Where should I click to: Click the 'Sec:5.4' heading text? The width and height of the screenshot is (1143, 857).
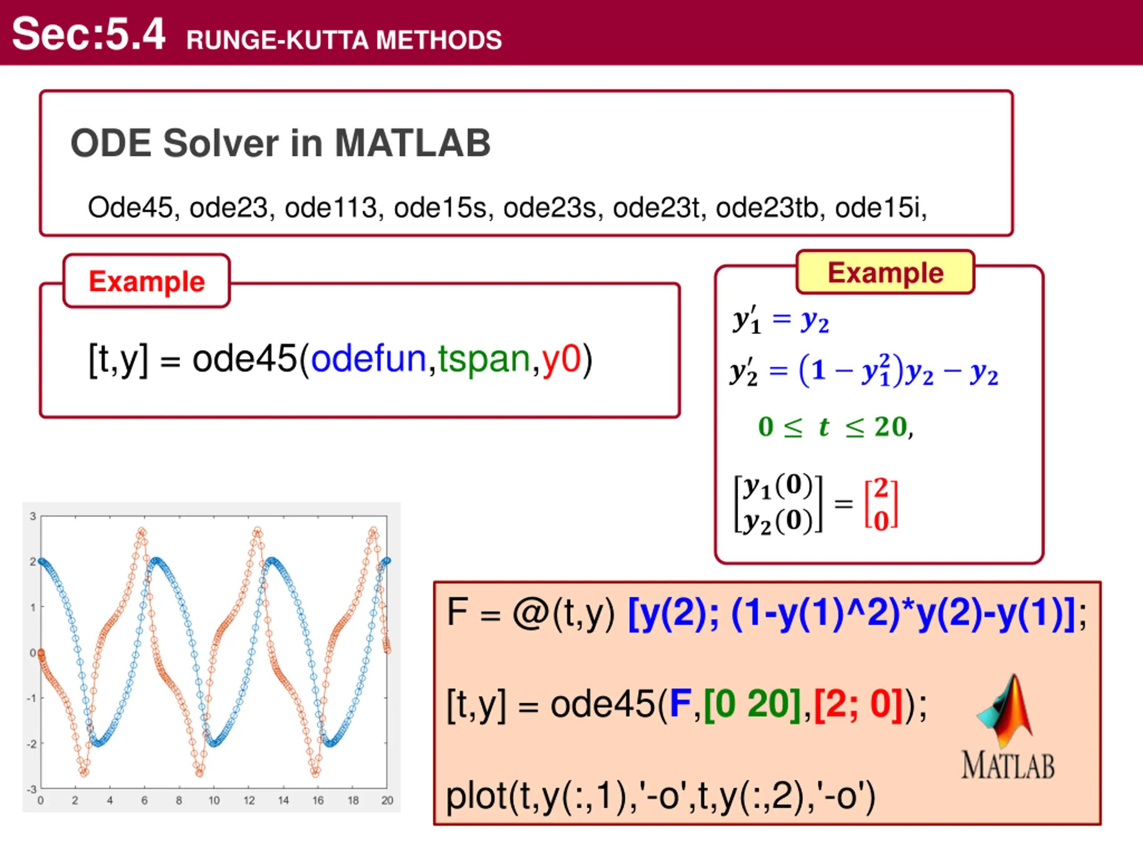pos(88,34)
